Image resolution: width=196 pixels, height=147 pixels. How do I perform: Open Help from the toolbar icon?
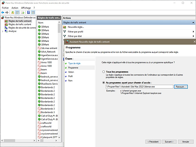[29, 13]
